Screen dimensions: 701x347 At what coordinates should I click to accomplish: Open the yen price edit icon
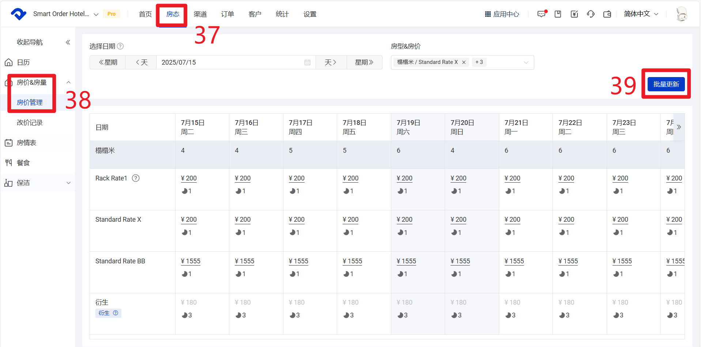[574, 14]
